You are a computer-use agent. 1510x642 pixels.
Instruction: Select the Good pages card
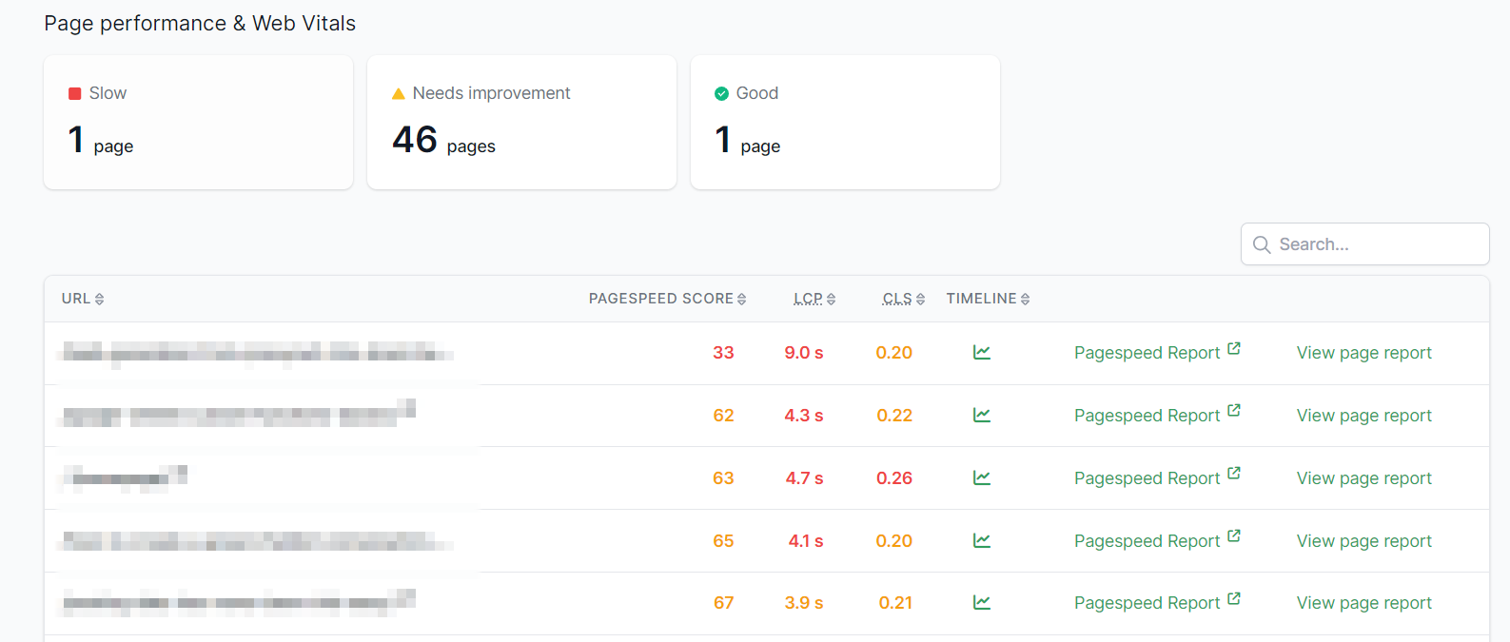pos(845,123)
